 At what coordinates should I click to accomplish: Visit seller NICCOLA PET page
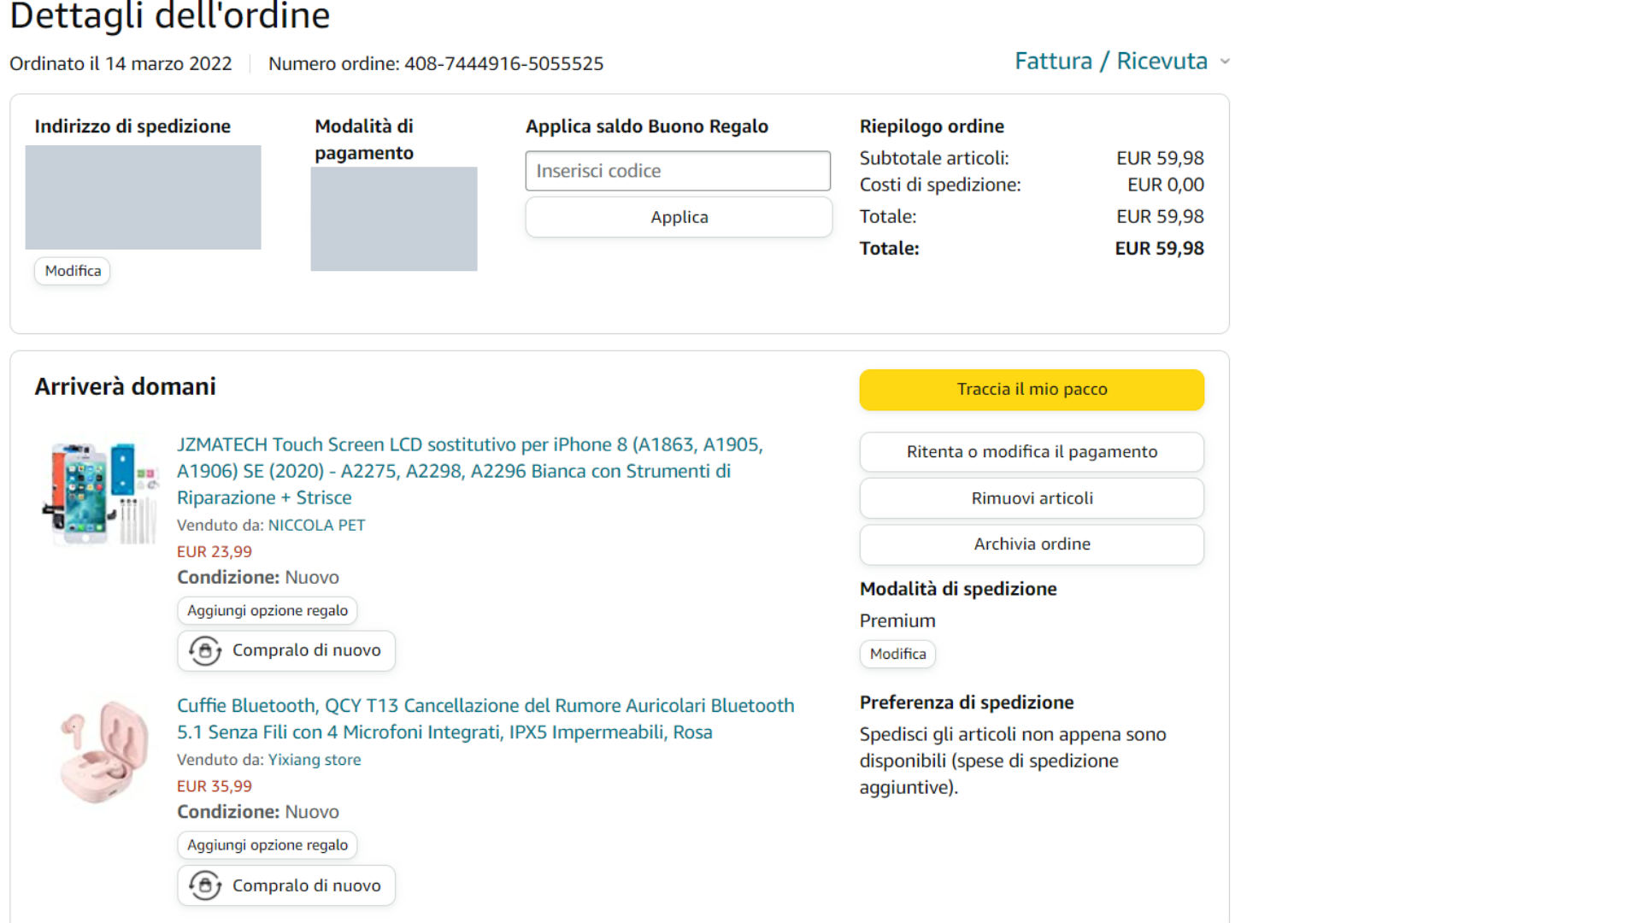coord(316,526)
